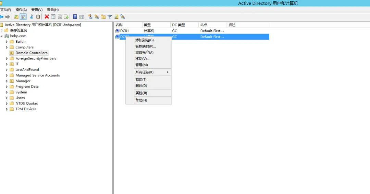Open the 操作(A) menu
The height and width of the screenshot is (194, 370).
click(21, 10)
